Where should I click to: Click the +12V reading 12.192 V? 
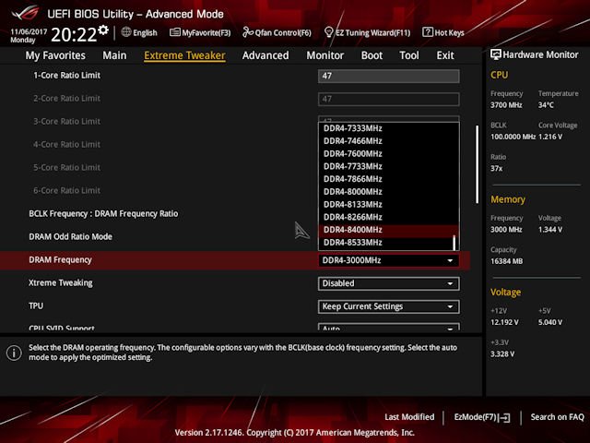coord(504,322)
